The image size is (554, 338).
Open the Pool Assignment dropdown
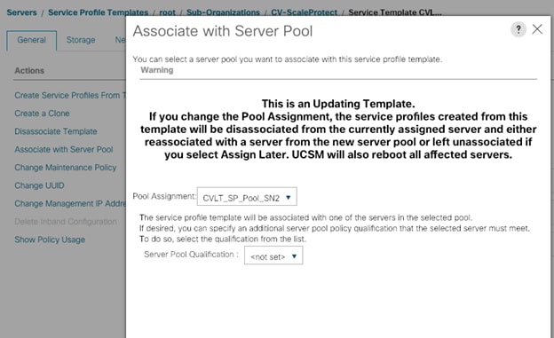coord(247,197)
